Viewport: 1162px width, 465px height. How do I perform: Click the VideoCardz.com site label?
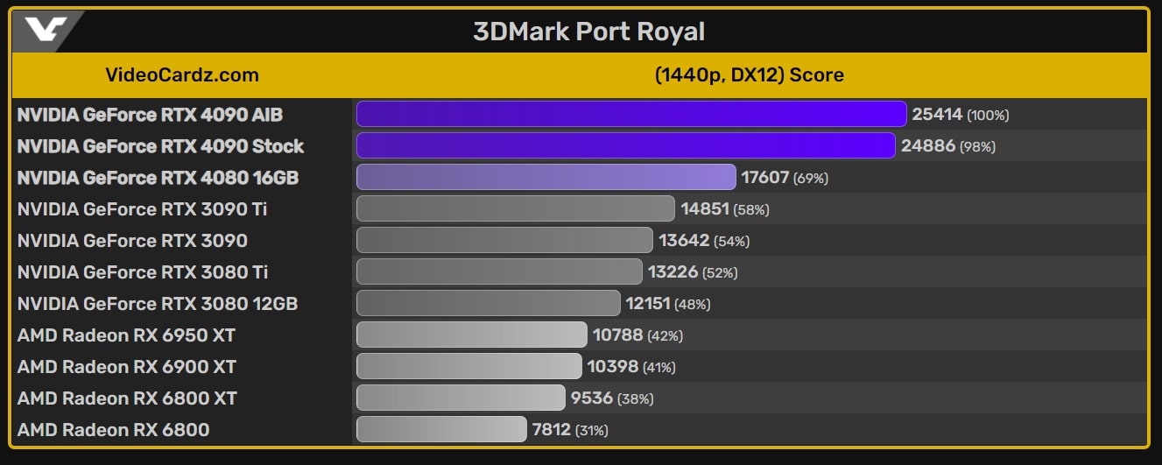[x=182, y=75]
